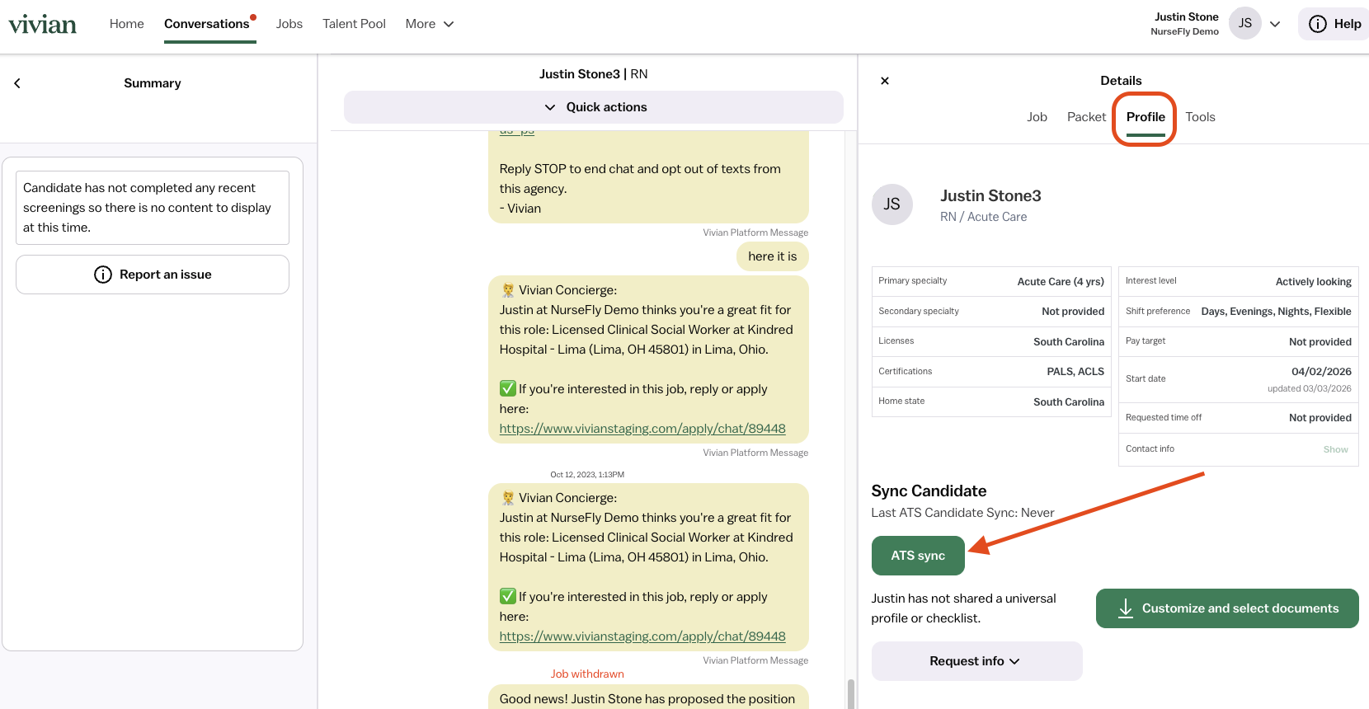1369x709 pixels.
Task: Close the Details panel
Action: [885, 81]
